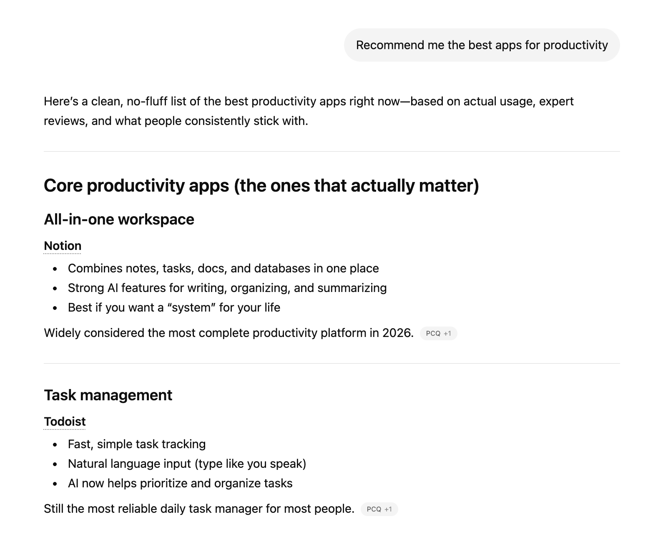
Task: Click the All-in-one workspace subheading
Action: 119,219
